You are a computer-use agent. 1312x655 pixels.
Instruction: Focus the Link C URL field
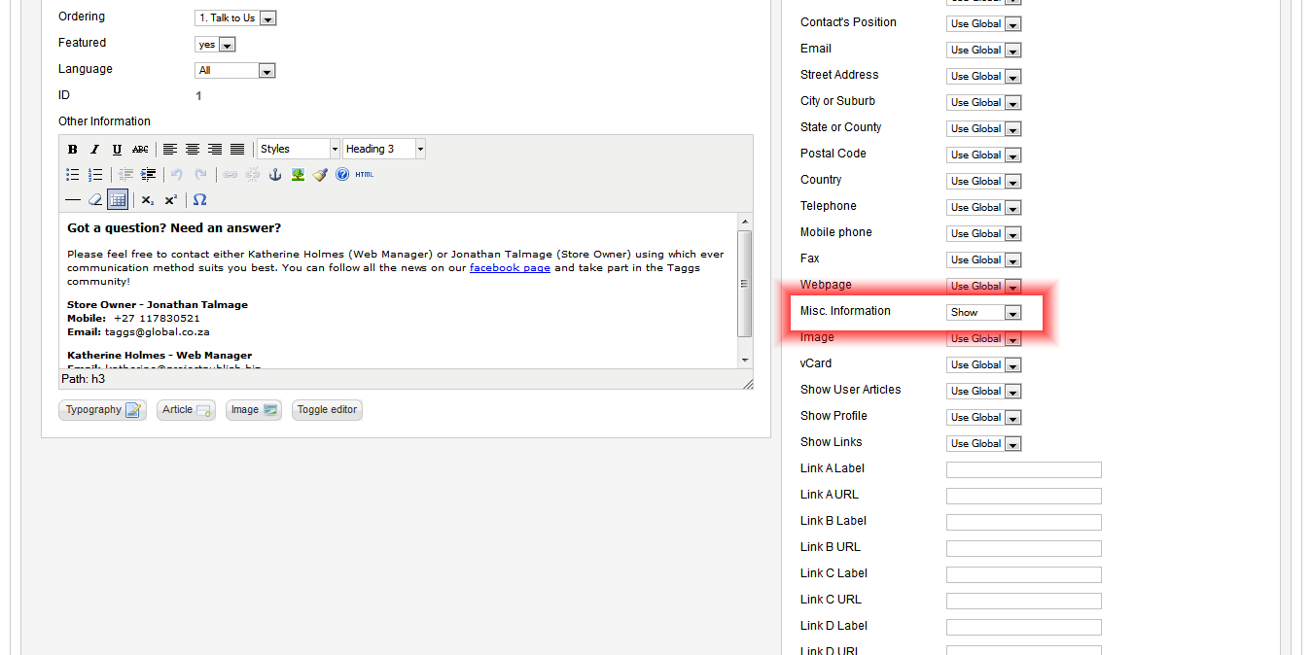coord(1024,602)
